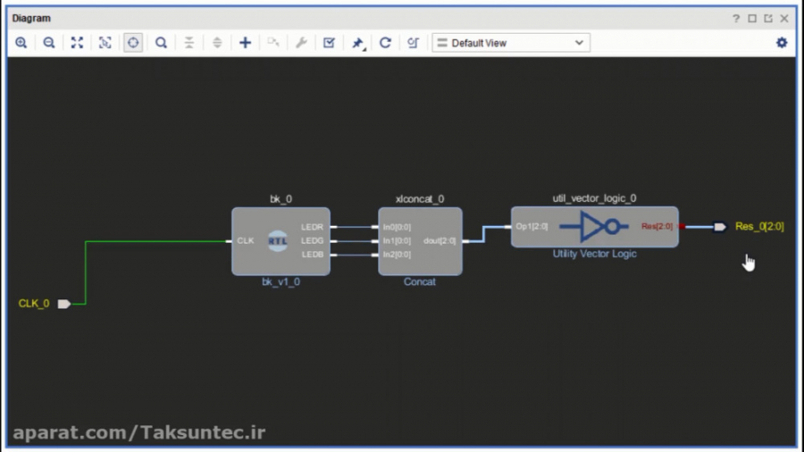Click the Zoom Out magnifier icon
The height and width of the screenshot is (452, 804).
[x=49, y=43]
